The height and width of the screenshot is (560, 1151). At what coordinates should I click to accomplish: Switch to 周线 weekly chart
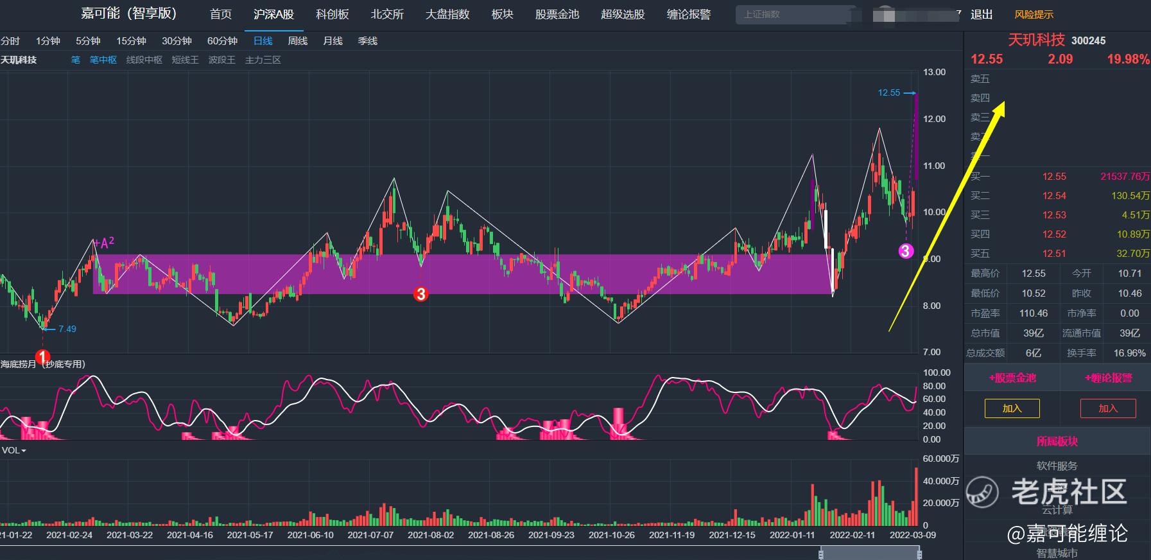coord(298,41)
